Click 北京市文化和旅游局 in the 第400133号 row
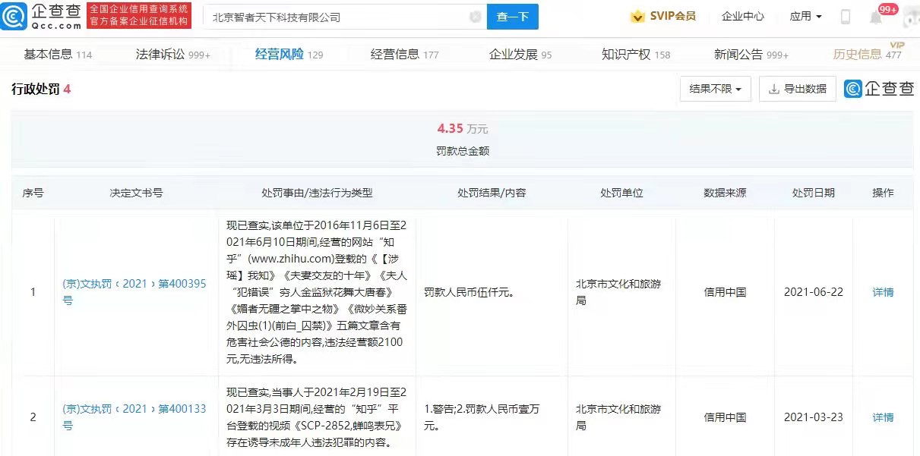 click(618, 417)
